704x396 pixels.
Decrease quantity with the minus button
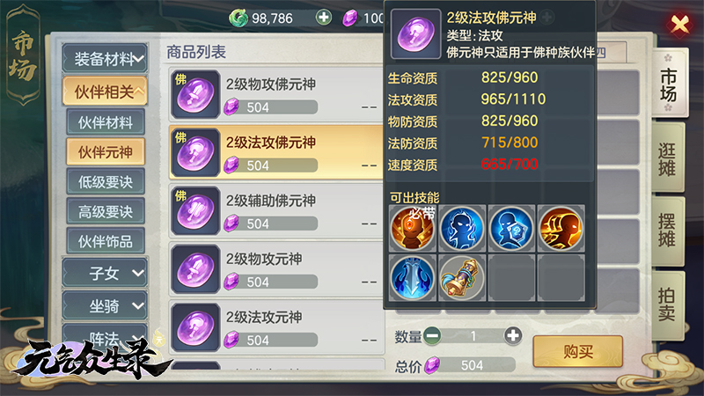(432, 335)
